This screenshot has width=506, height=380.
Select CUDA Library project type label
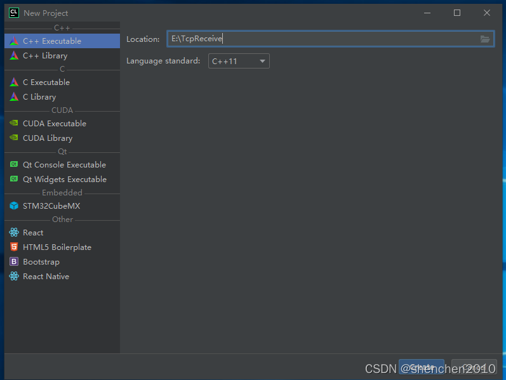point(48,138)
